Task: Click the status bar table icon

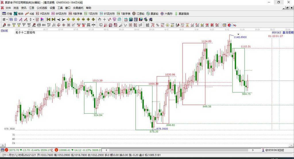Action: 2,150
